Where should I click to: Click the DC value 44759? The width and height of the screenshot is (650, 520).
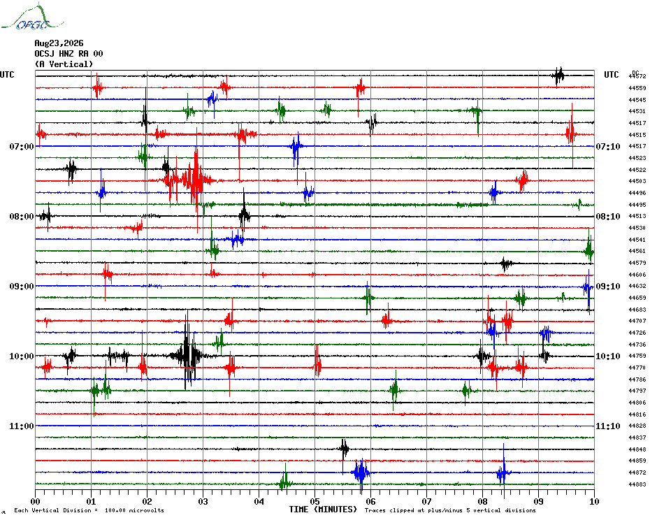[x=637, y=356]
